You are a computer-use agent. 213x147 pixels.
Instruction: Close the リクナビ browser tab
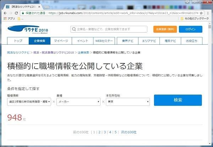[39, 7]
